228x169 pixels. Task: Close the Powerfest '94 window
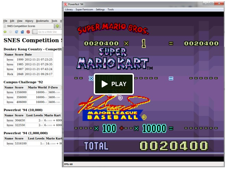coord(219,3)
